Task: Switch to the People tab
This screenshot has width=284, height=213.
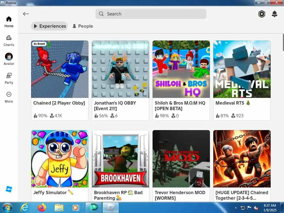Action: coord(83,26)
